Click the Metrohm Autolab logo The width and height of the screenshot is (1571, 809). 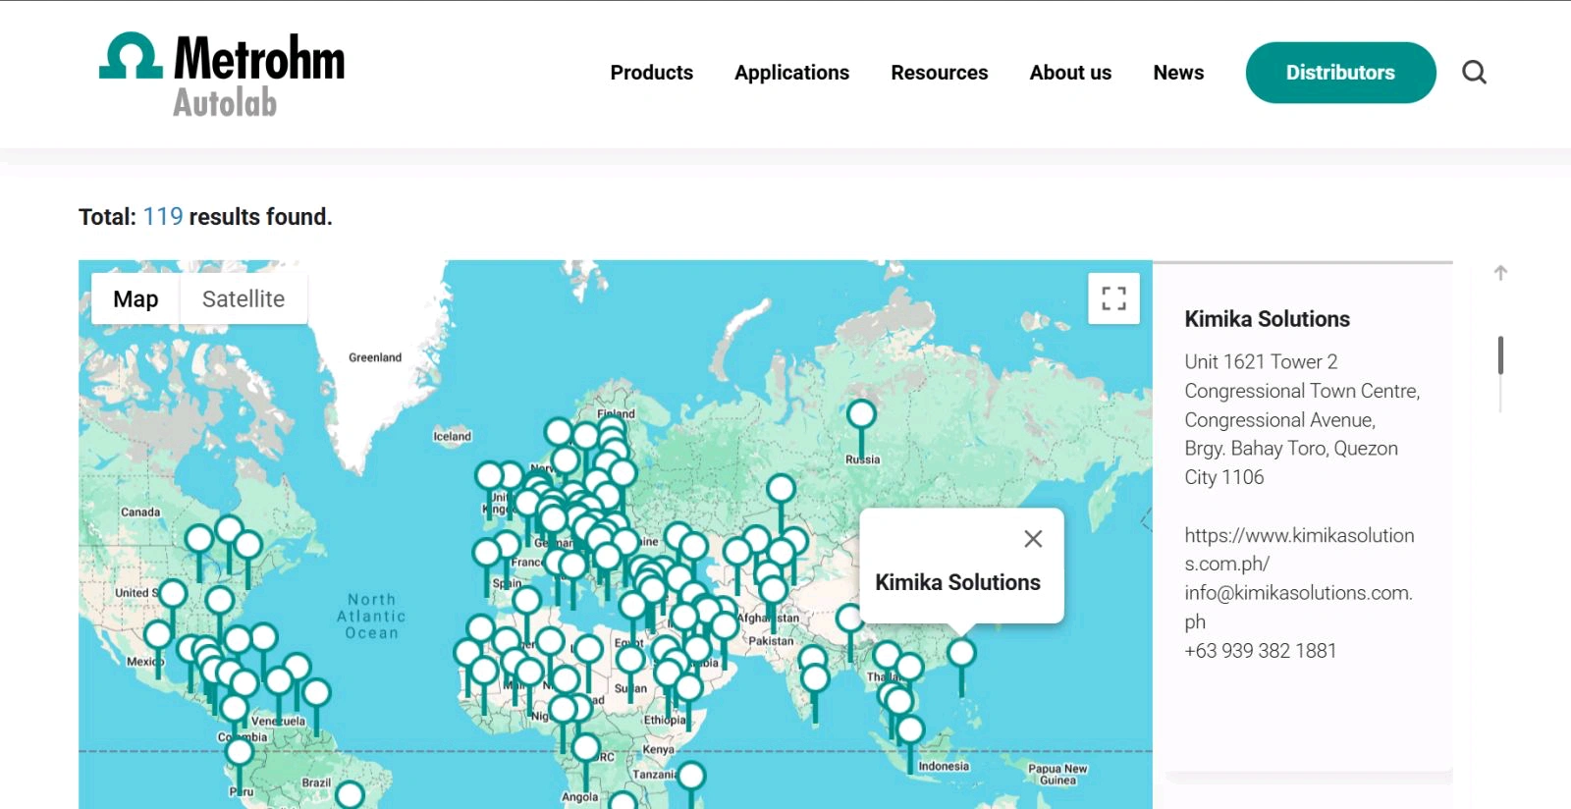click(223, 75)
